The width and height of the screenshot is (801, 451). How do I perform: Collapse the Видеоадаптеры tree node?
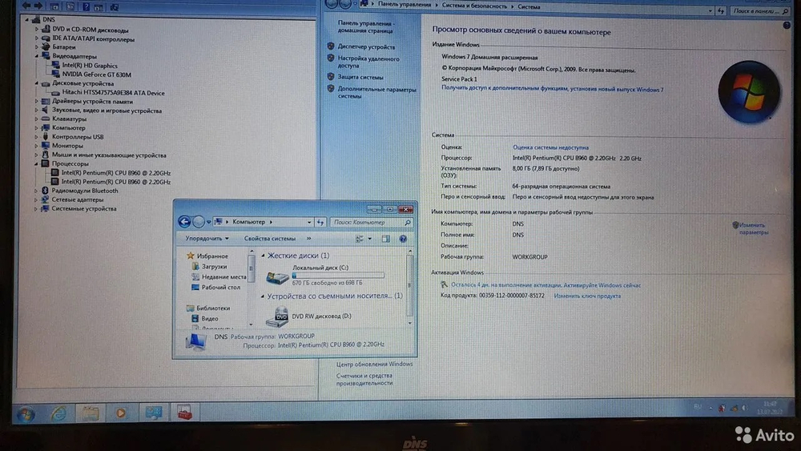37,56
